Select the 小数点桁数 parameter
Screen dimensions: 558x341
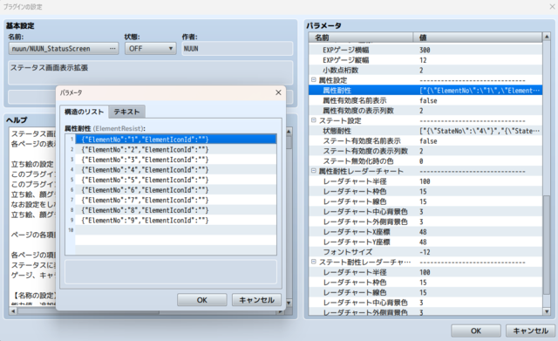(425, 70)
